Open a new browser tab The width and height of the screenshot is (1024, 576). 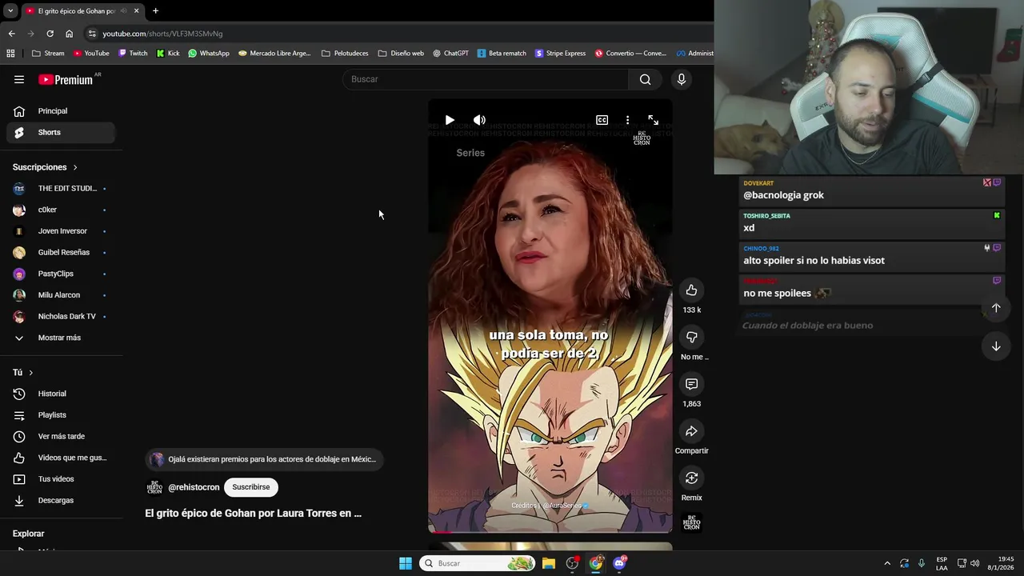(x=155, y=11)
